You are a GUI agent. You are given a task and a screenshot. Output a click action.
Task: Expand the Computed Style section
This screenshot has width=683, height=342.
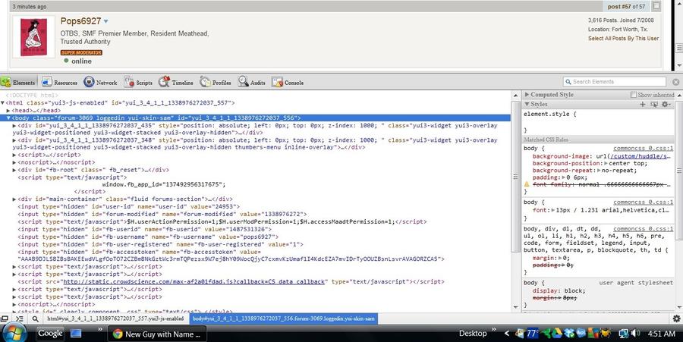click(x=527, y=95)
